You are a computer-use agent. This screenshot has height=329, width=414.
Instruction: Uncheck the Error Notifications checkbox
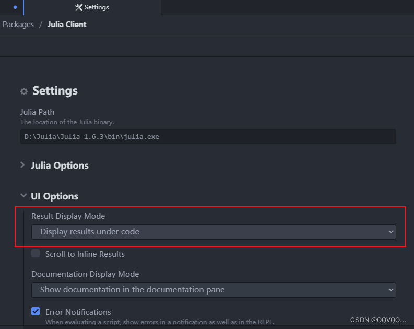click(x=36, y=312)
